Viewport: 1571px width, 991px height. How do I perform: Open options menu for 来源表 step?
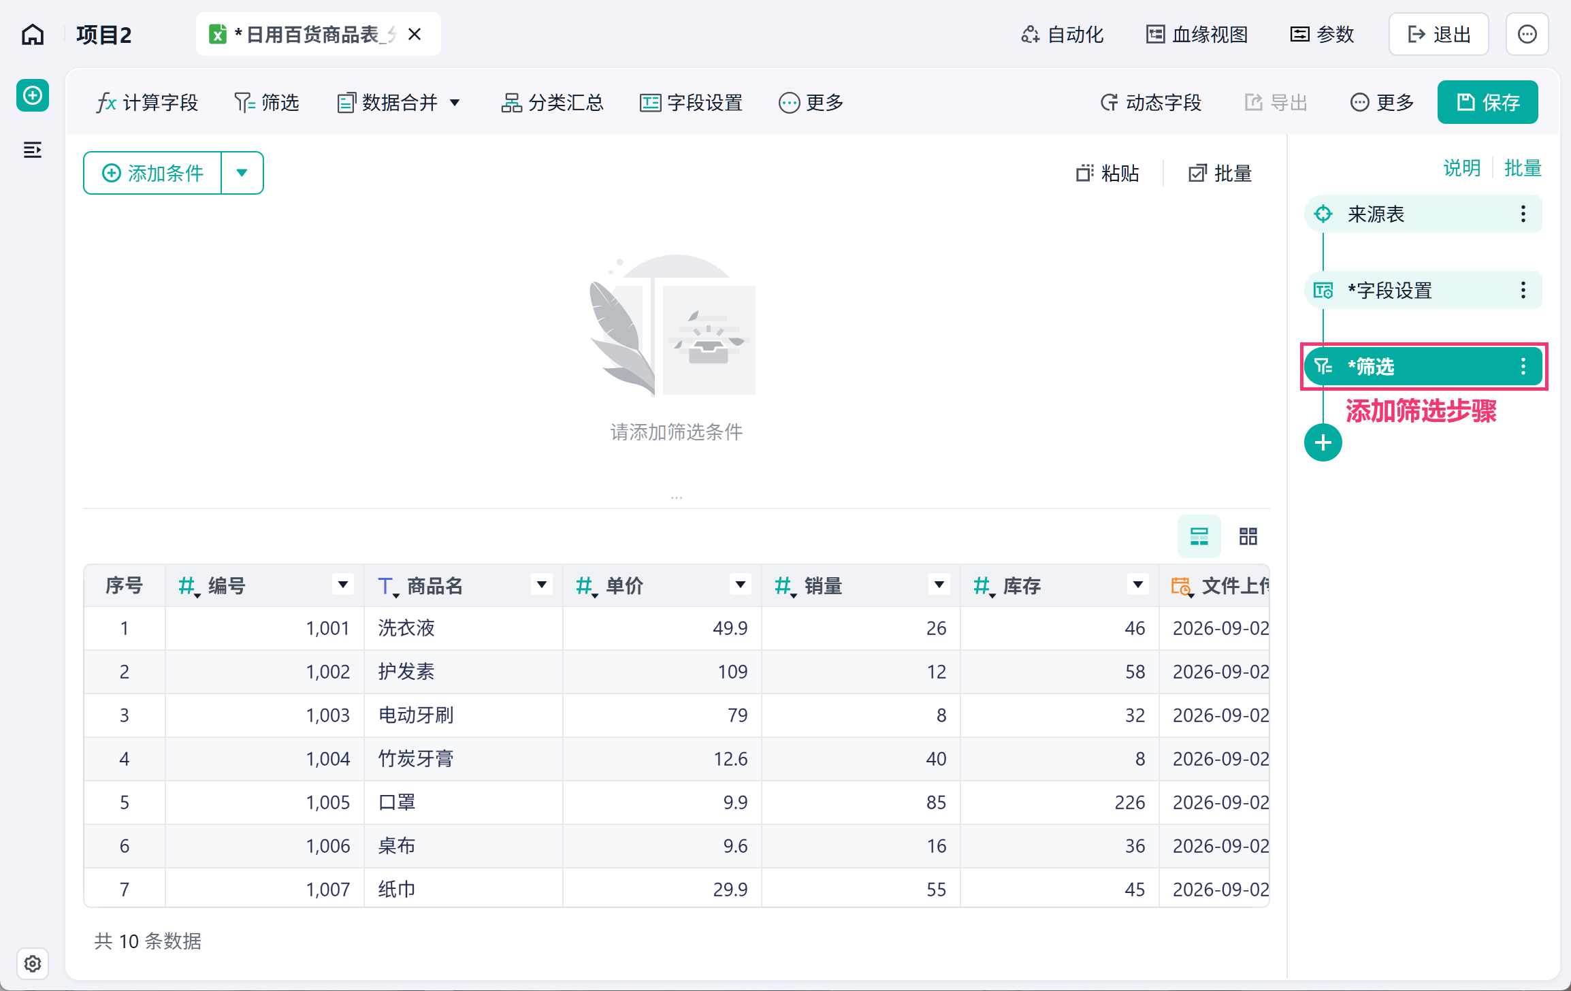coord(1523,214)
